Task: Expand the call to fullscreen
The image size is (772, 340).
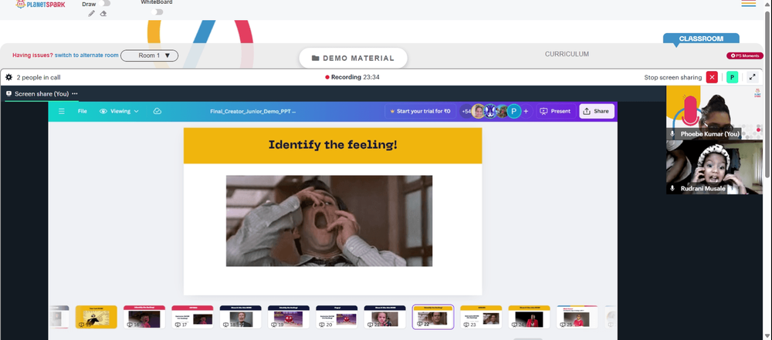Action: tap(752, 77)
